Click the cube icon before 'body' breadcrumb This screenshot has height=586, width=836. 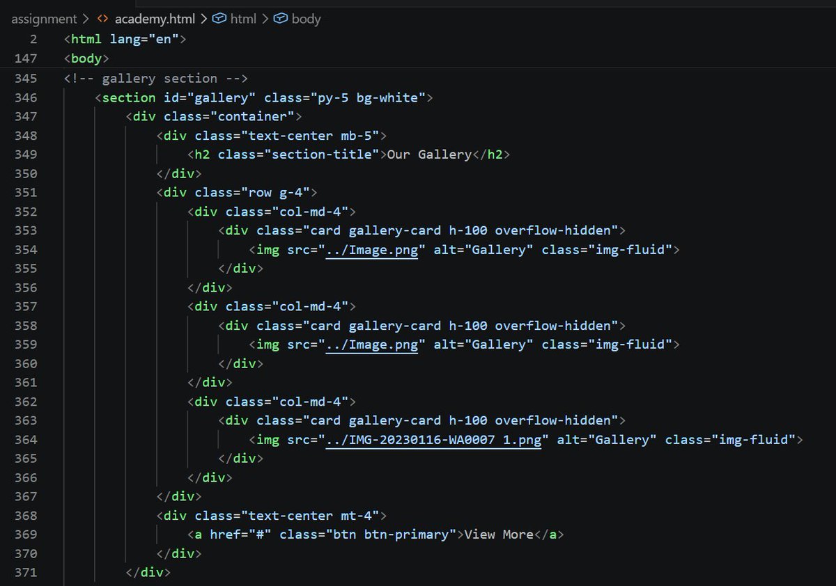click(281, 19)
